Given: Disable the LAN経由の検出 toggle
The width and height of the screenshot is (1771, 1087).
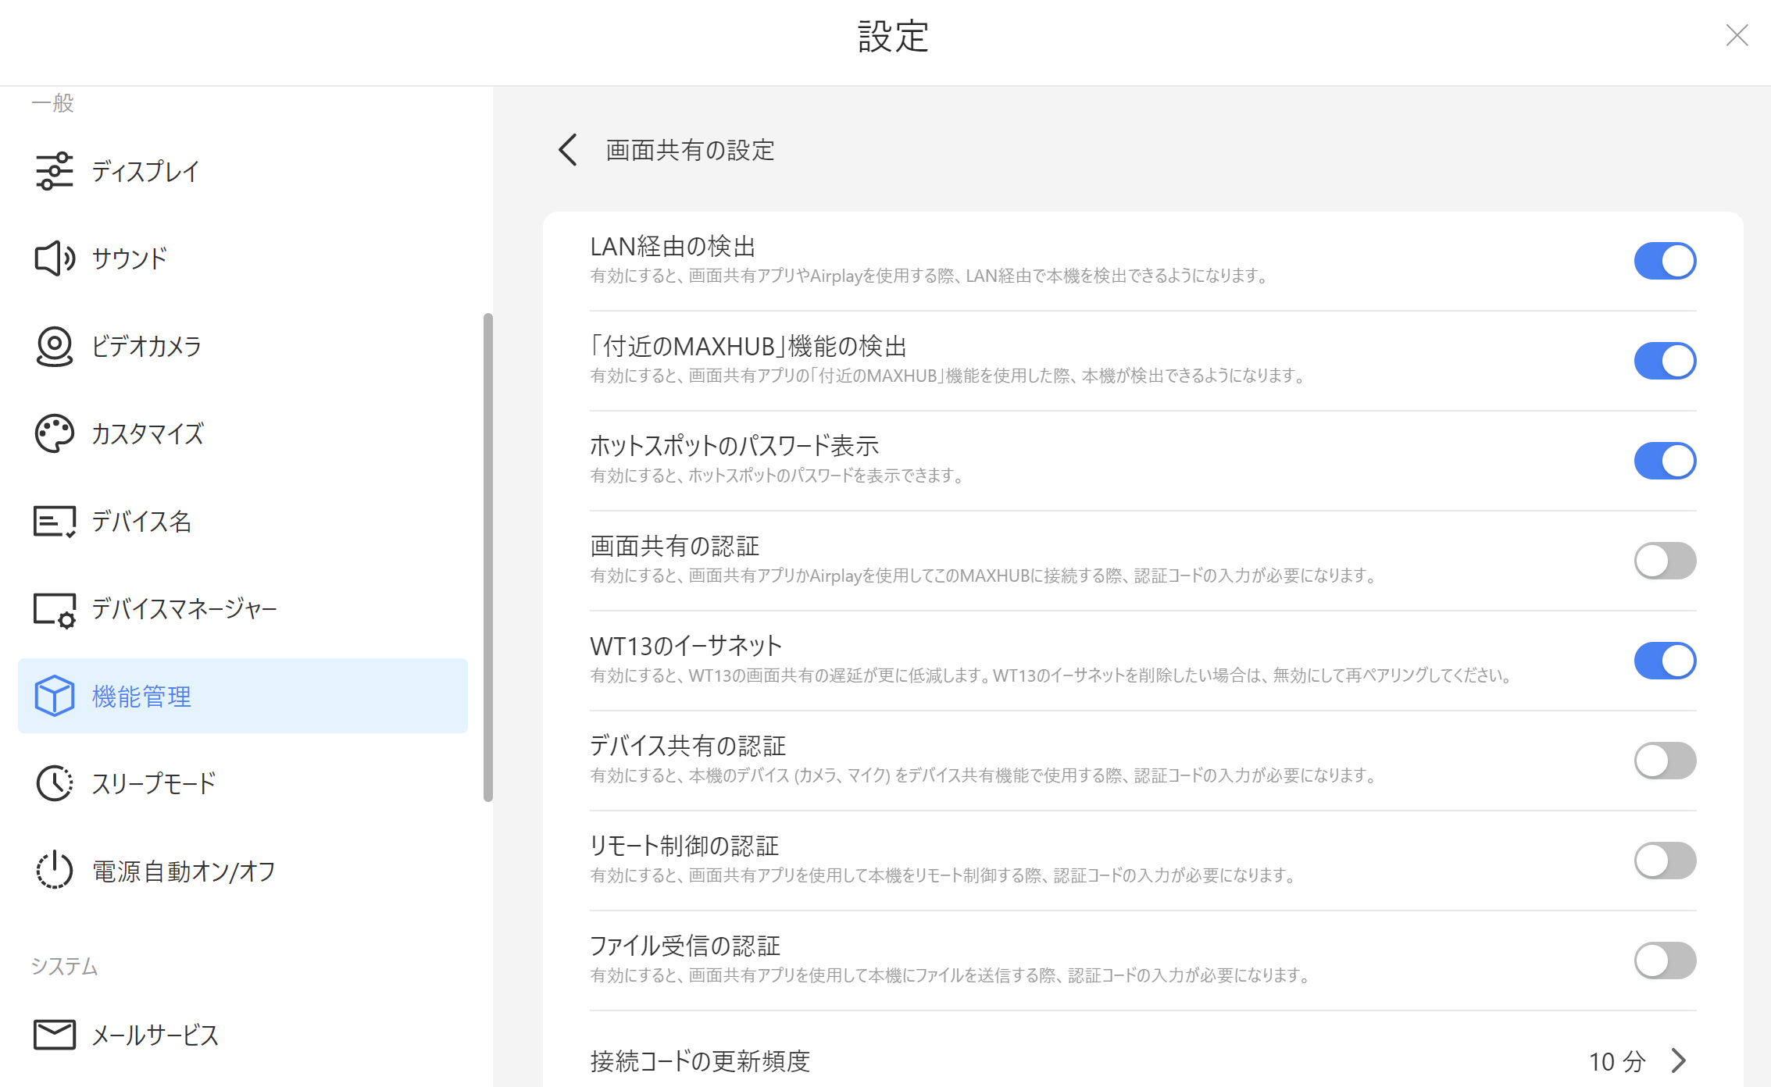Looking at the screenshot, I should click(1664, 261).
